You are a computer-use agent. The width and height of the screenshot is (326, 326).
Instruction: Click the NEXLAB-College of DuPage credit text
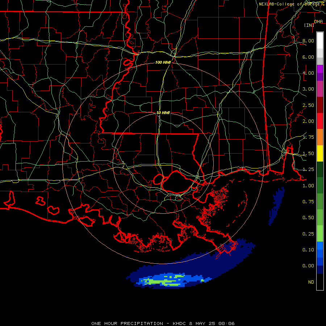pyautogui.click(x=292, y=4)
